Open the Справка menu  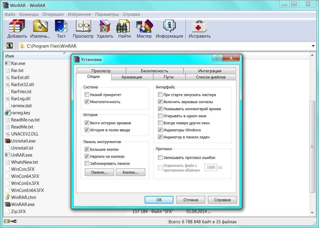point(131,14)
